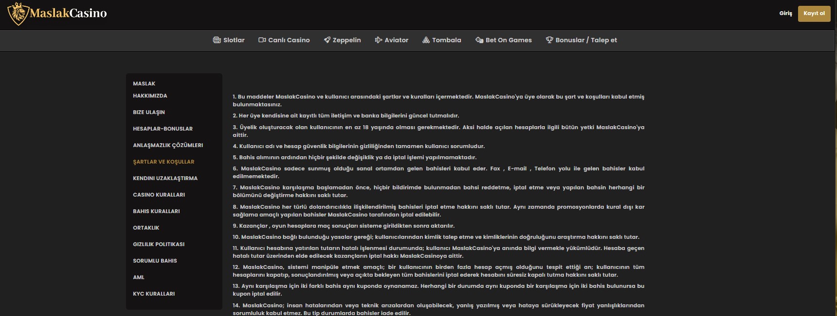Open the Canlı Casino section
This screenshot has width=837, height=316.
(x=284, y=40)
